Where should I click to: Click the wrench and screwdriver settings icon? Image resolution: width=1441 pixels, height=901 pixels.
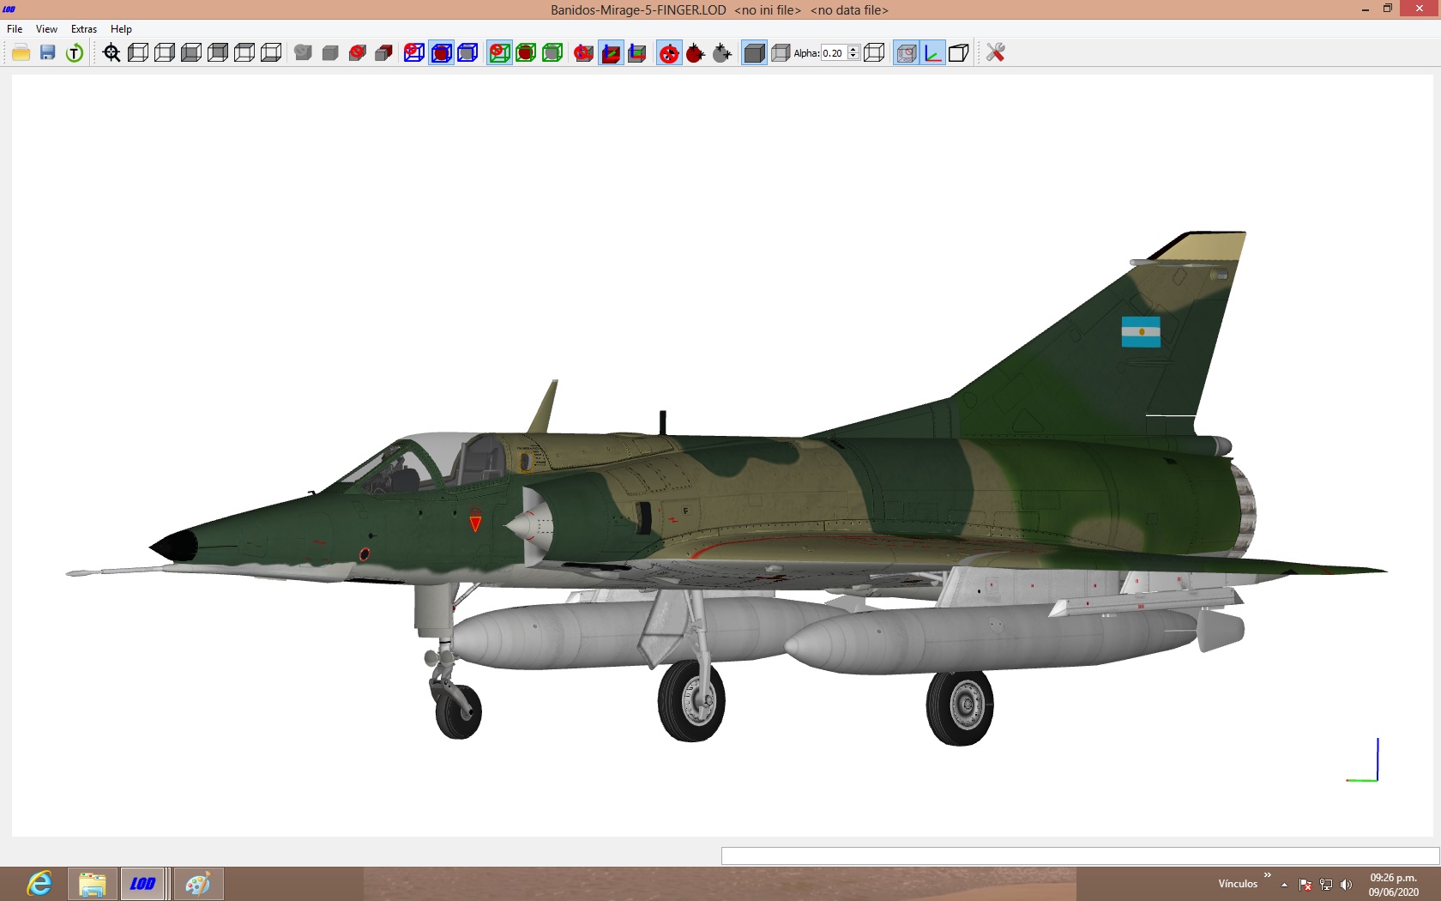[995, 52]
